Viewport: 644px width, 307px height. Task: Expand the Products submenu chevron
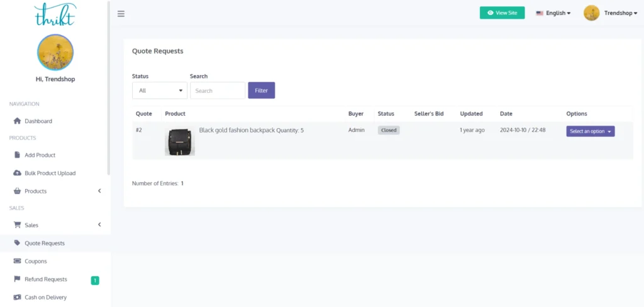tap(99, 191)
